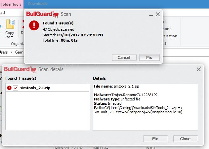
Task: Close the BullGuard Scan dialog with X
Action: tap(158, 14)
